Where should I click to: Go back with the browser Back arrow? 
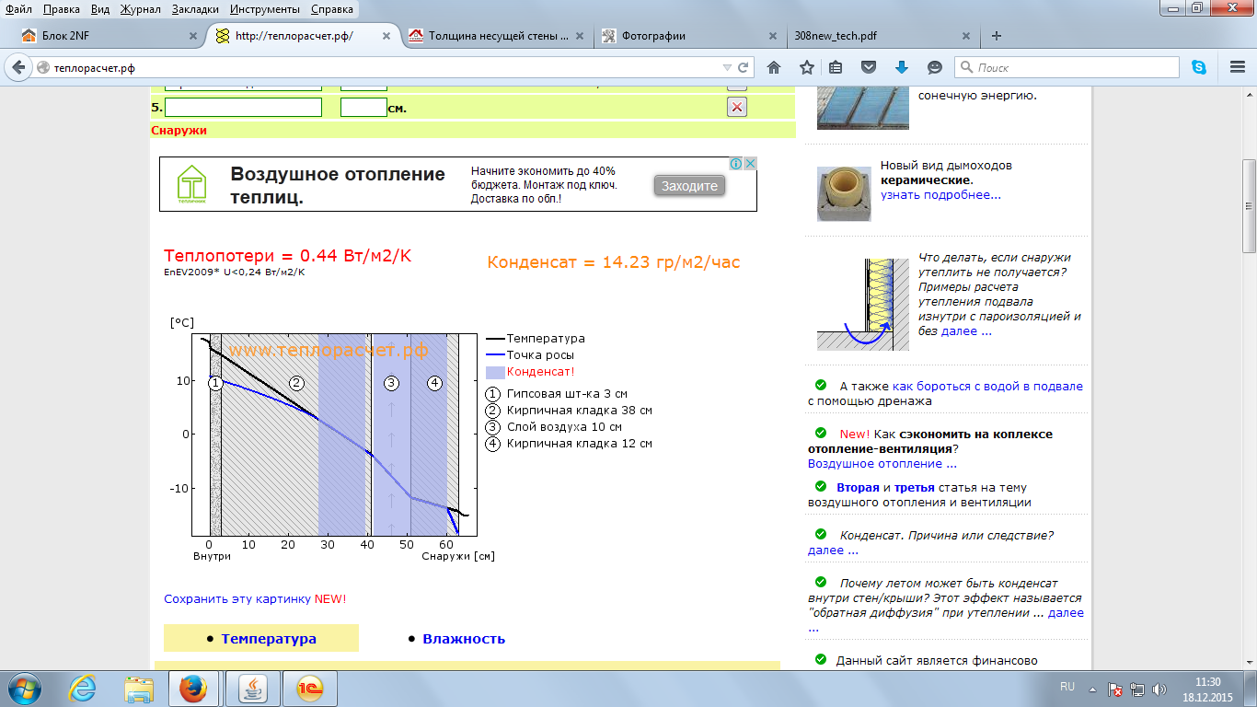click(18, 67)
